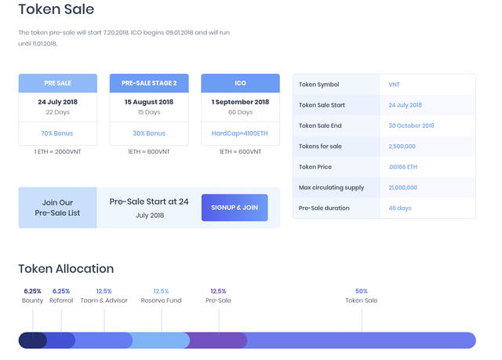This screenshot has width=502, height=360.
Task: Click the .00166 ETH token price
Action: 403,167
